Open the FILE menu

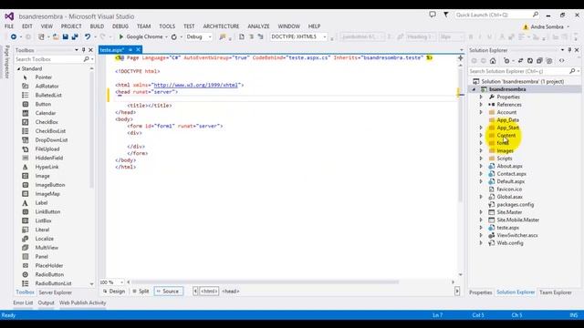[9, 26]
